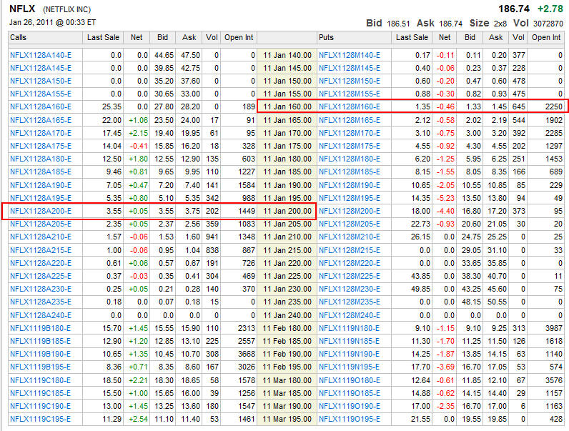The height and width of the screenshot is (431, 569).
Task: Click the 11 Feb 185.00 strike row
Action: 287,341
